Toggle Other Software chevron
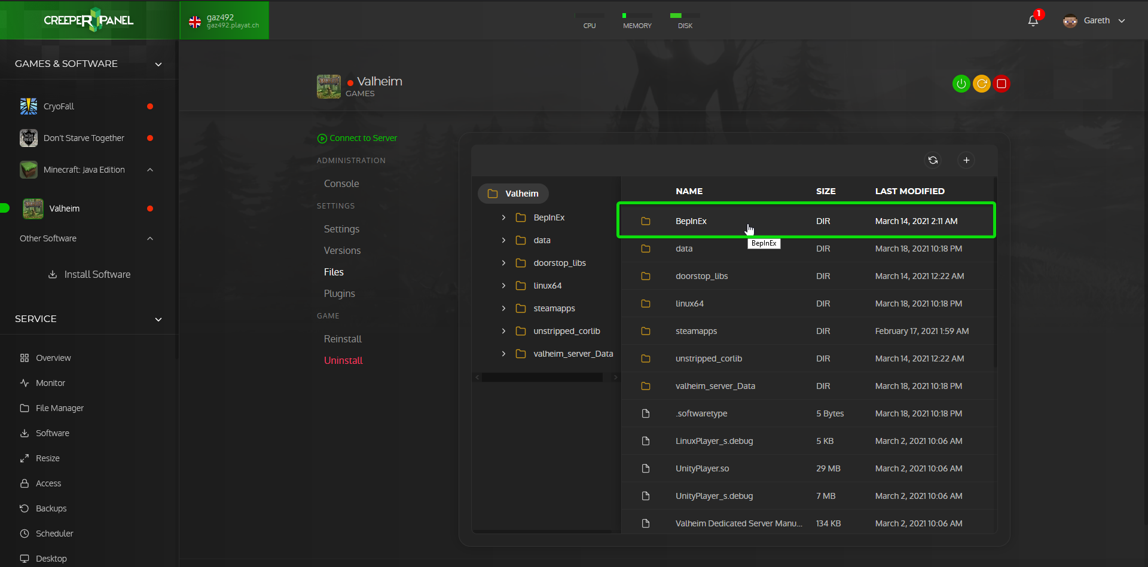This screenshot has width=1148, height=567. (x=150, y=238)
